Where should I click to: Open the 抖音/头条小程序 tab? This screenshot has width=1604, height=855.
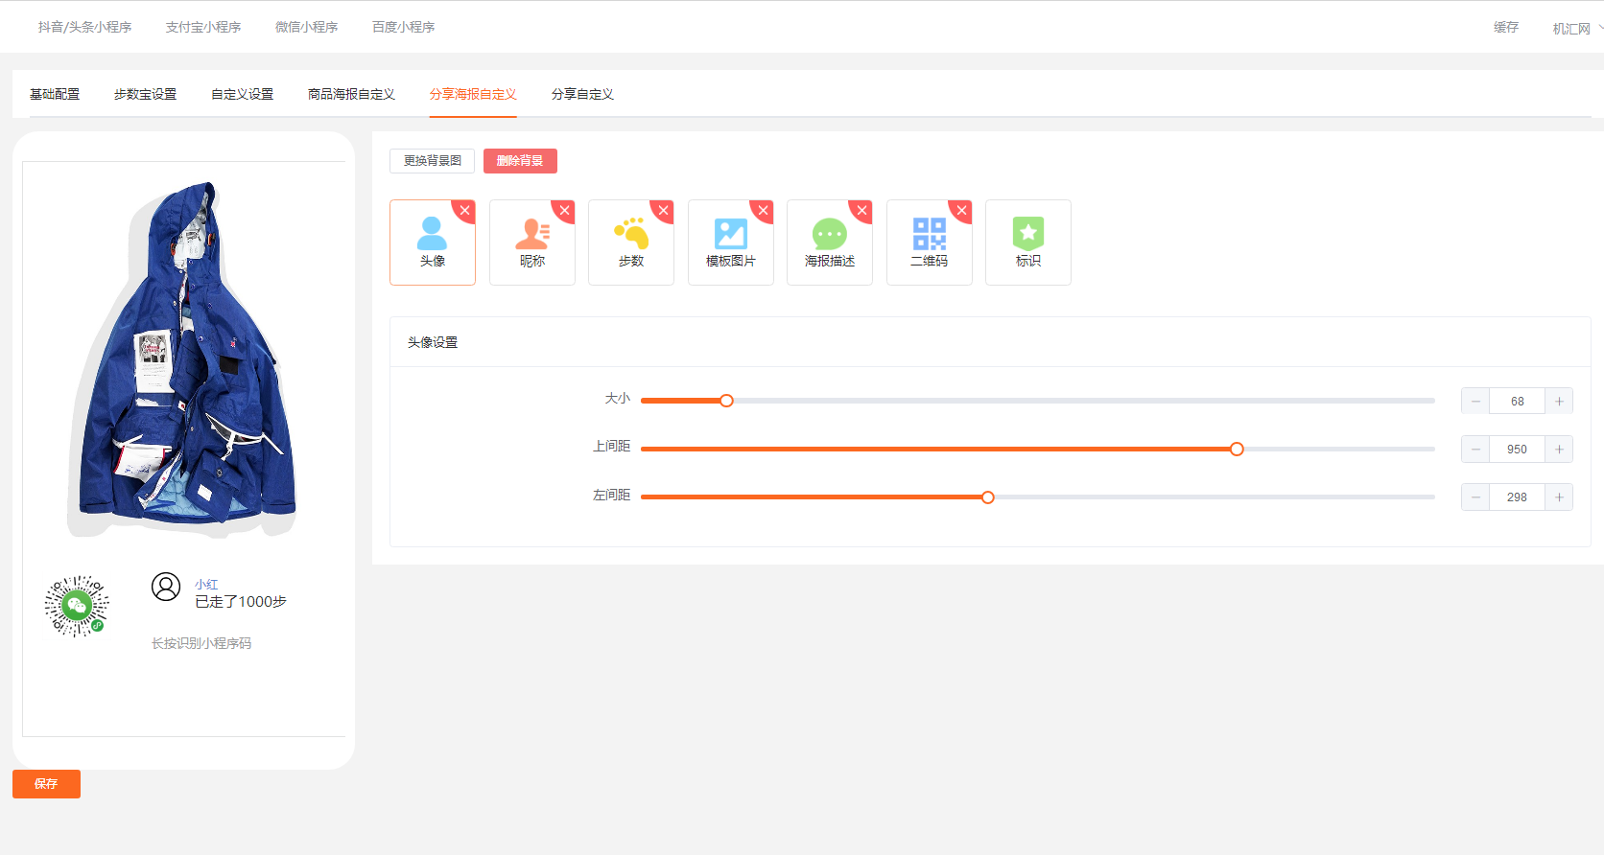tap(84, 27)
